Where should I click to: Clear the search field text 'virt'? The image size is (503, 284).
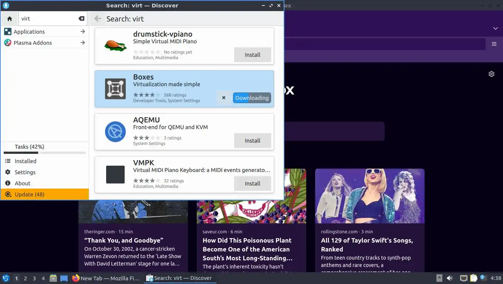tap(81, 18)
